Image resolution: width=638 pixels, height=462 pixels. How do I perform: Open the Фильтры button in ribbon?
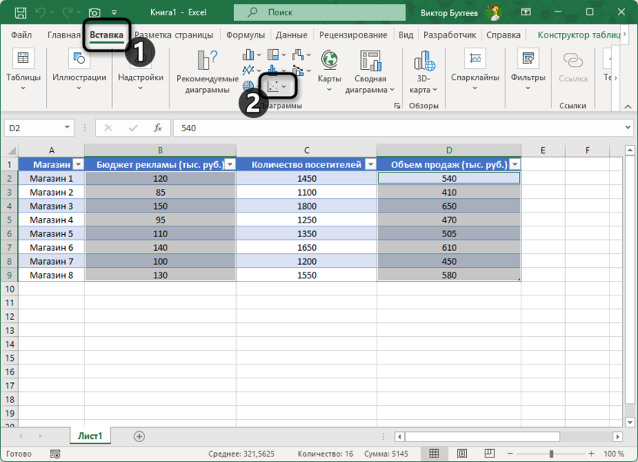click(527, 68)
